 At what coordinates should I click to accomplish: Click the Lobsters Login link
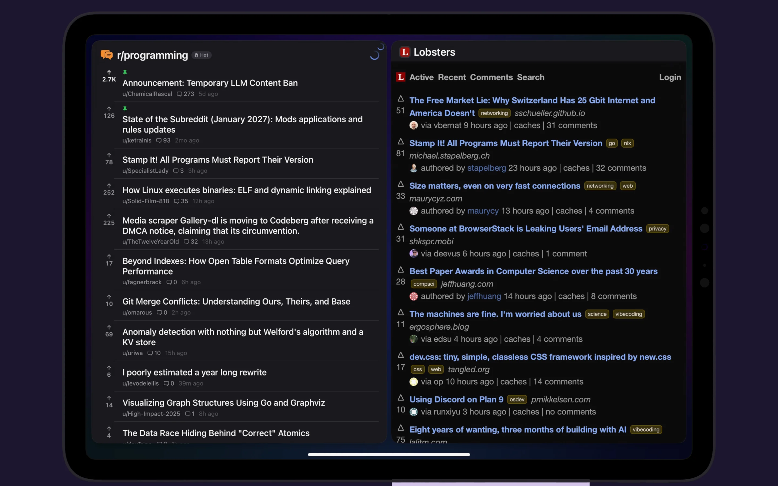click(670, 77)
